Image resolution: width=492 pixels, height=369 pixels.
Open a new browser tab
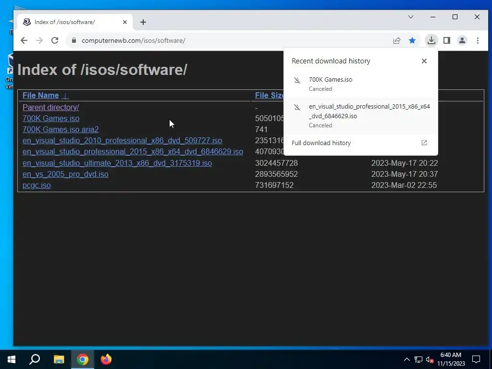pyautogui.click(x=143, y=22)
